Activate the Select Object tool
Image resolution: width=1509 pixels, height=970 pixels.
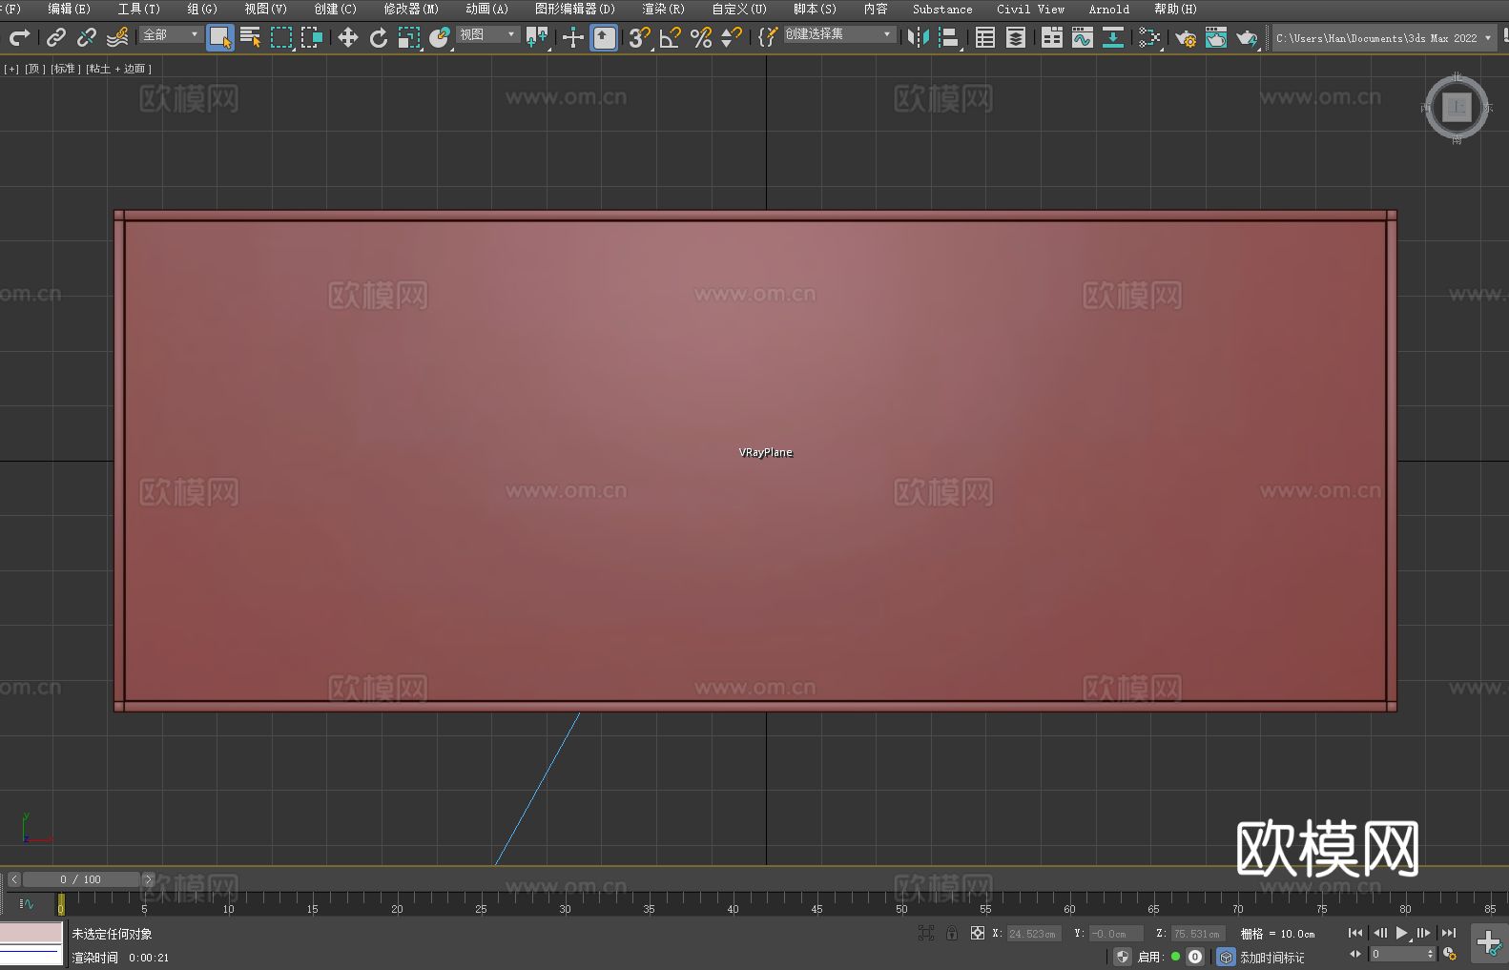click(x=220, y=37)
